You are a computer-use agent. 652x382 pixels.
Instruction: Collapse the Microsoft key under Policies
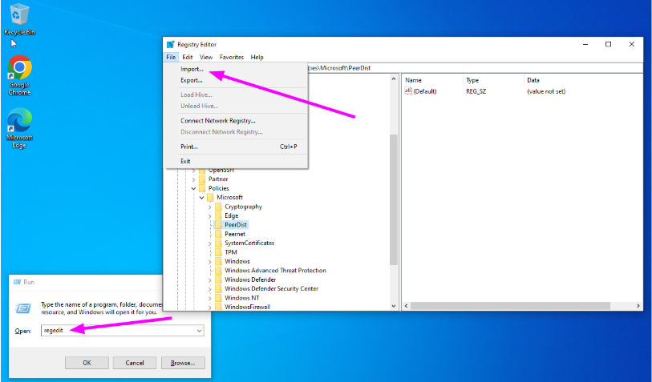[201, 197]
